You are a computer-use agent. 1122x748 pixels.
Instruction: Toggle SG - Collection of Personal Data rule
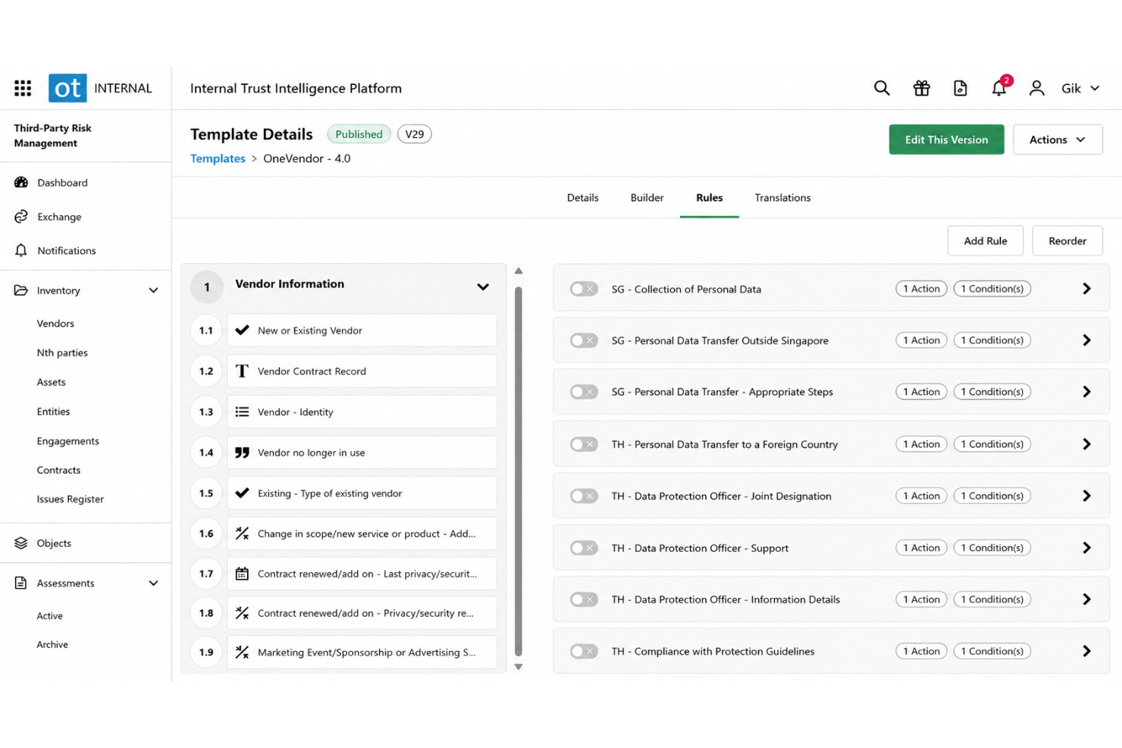pyautogui.click(x=584, y=289)
